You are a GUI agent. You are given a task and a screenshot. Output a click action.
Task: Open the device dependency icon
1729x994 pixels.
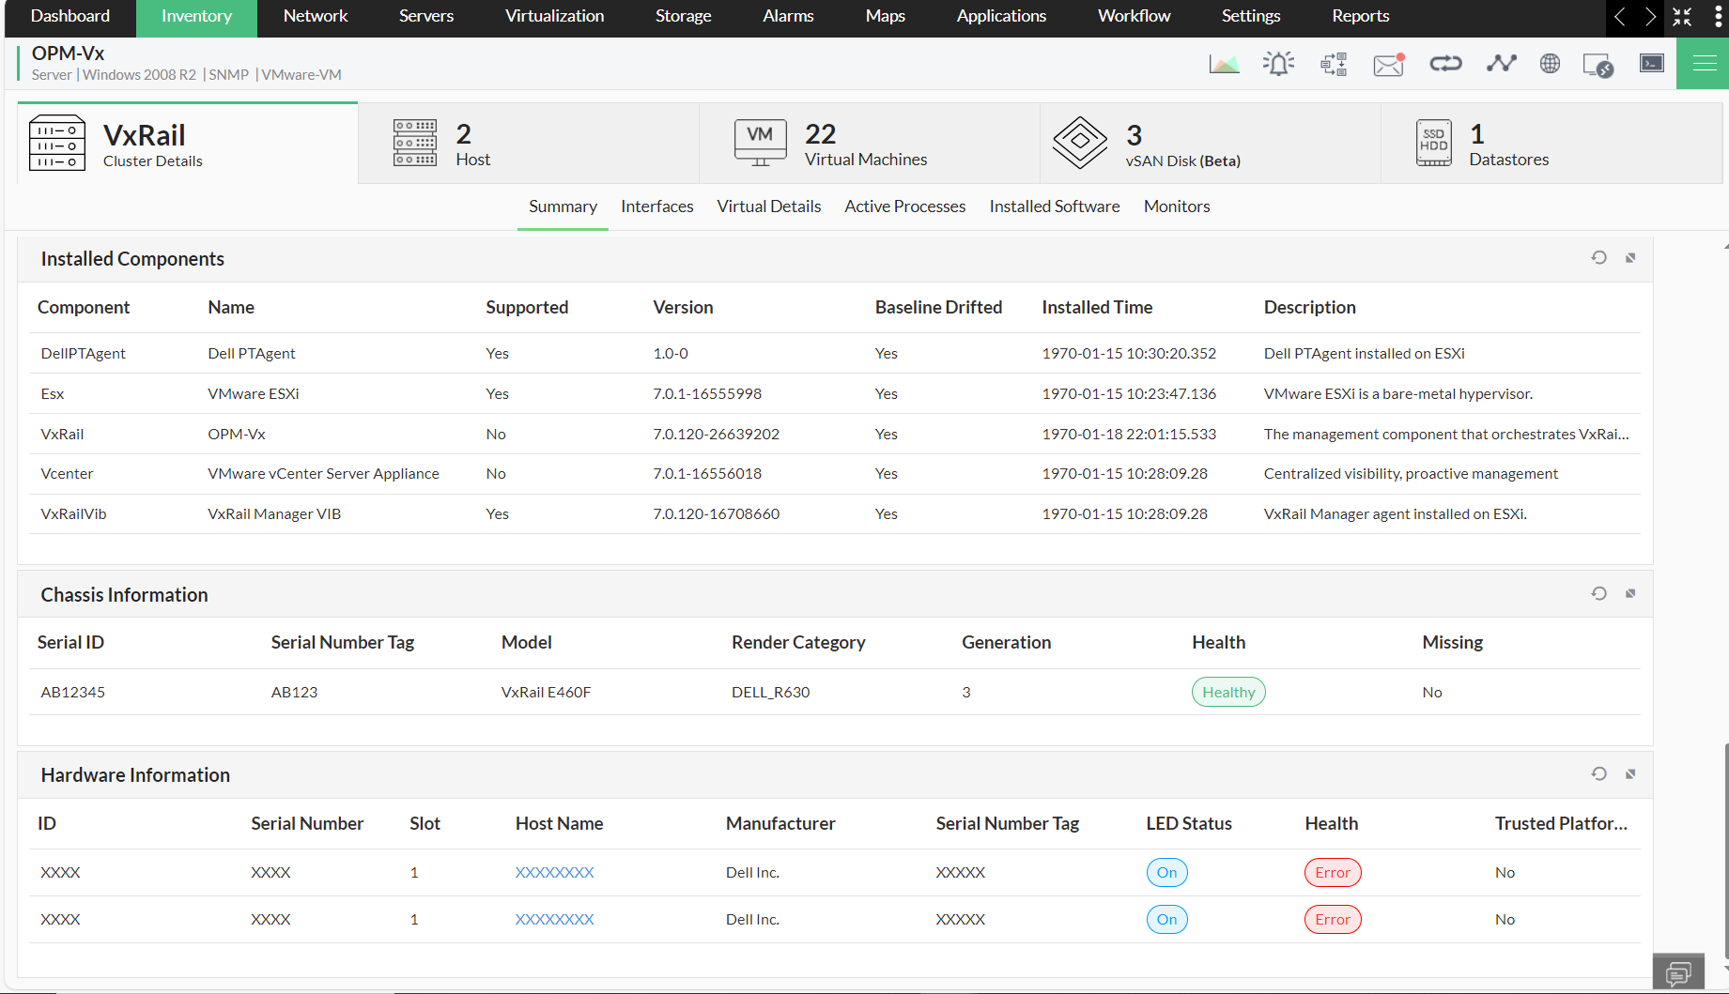click(x=1333, y=63)
